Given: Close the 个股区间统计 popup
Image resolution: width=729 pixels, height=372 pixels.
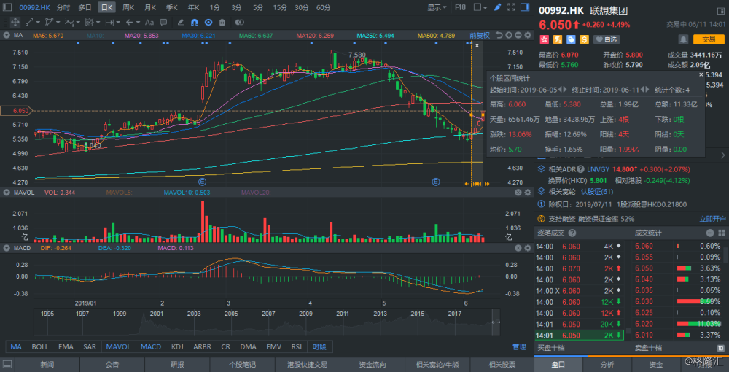Looking at the screenshot, I should (x=701, y=74).
